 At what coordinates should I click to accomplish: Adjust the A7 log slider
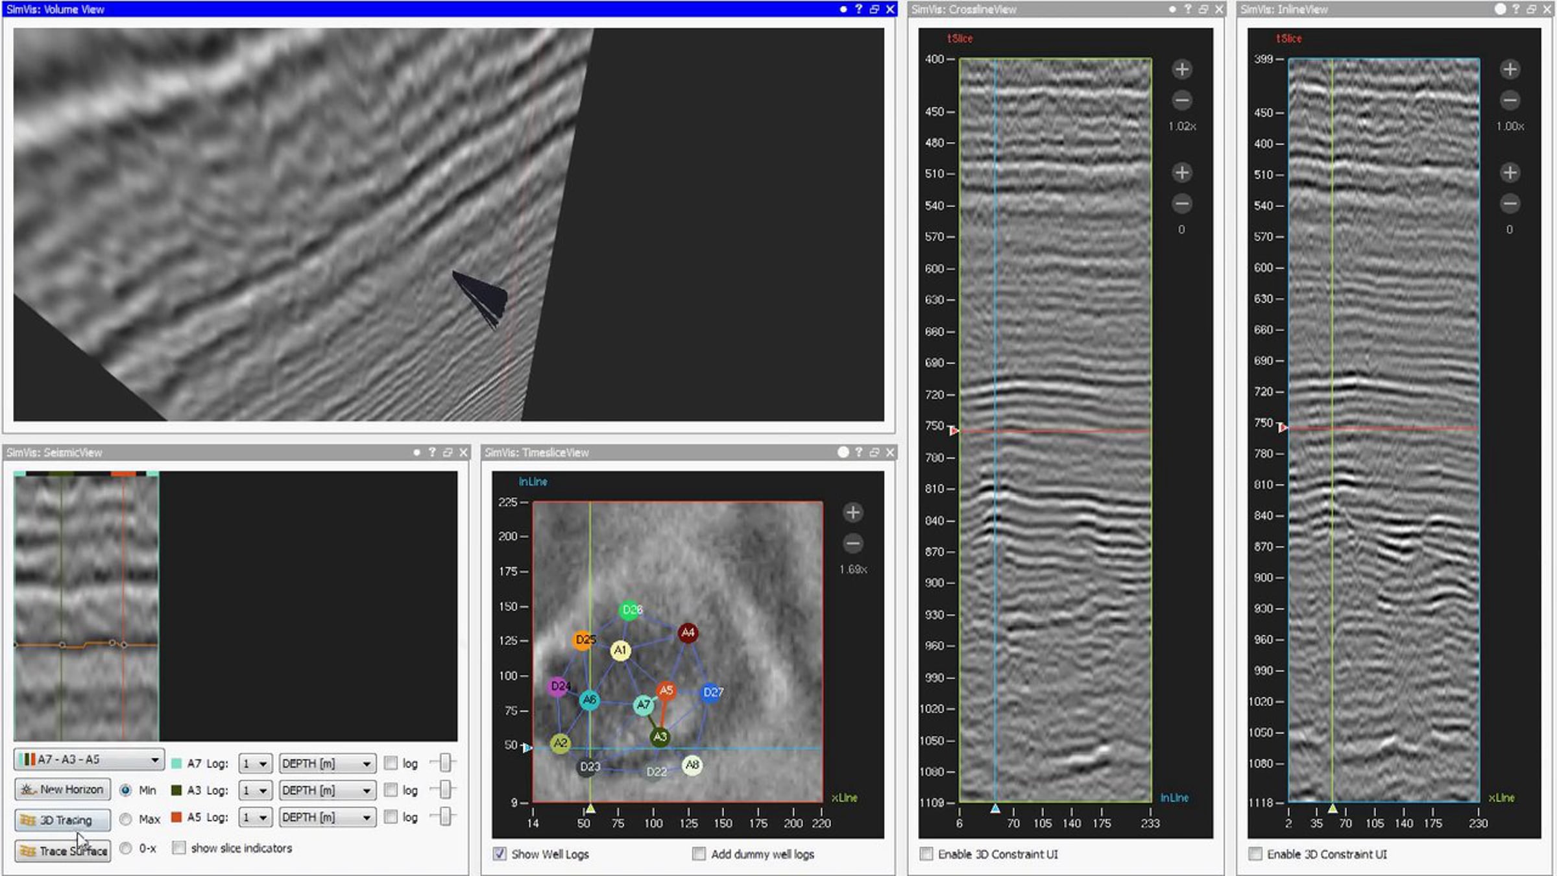coord(444,762)
